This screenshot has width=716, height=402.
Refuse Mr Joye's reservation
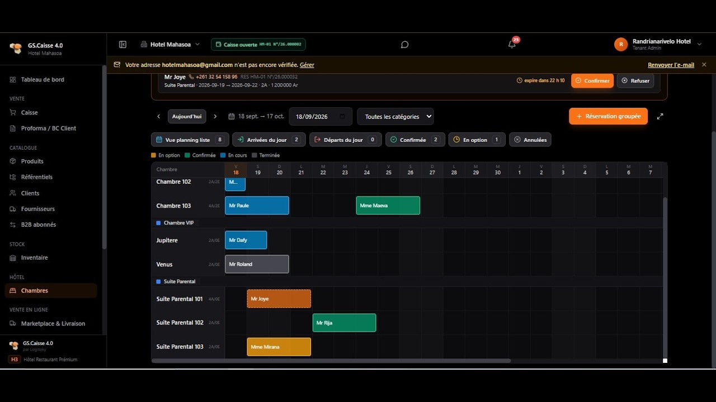pos(635,81)
